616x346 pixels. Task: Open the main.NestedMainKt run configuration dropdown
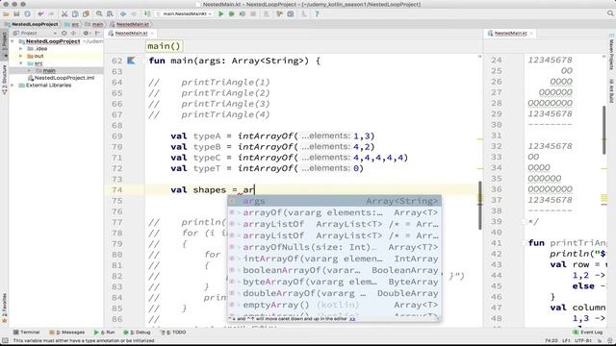pos(184,13)
